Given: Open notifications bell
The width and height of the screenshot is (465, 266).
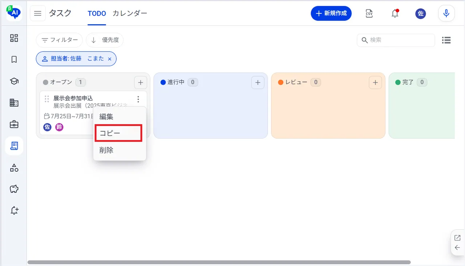Looking at the screenshot, I should 395,14.
